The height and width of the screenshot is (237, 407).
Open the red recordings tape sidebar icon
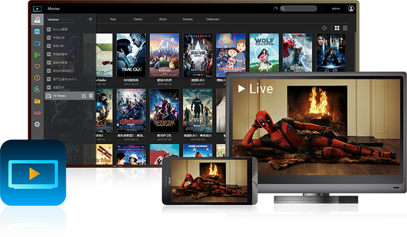tap(37, 113)
